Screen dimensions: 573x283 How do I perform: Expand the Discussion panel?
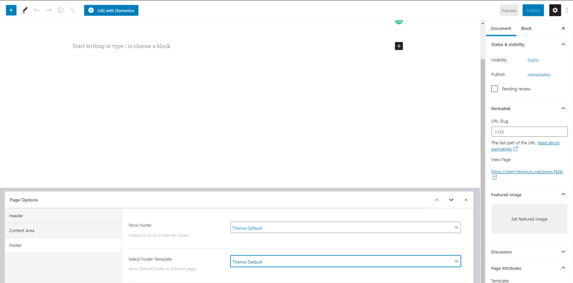pos(529,252)
